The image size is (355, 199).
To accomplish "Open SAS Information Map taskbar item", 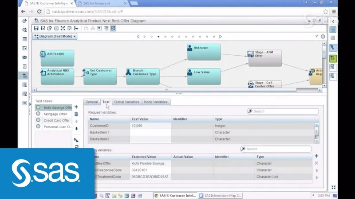I will point(220,195).
